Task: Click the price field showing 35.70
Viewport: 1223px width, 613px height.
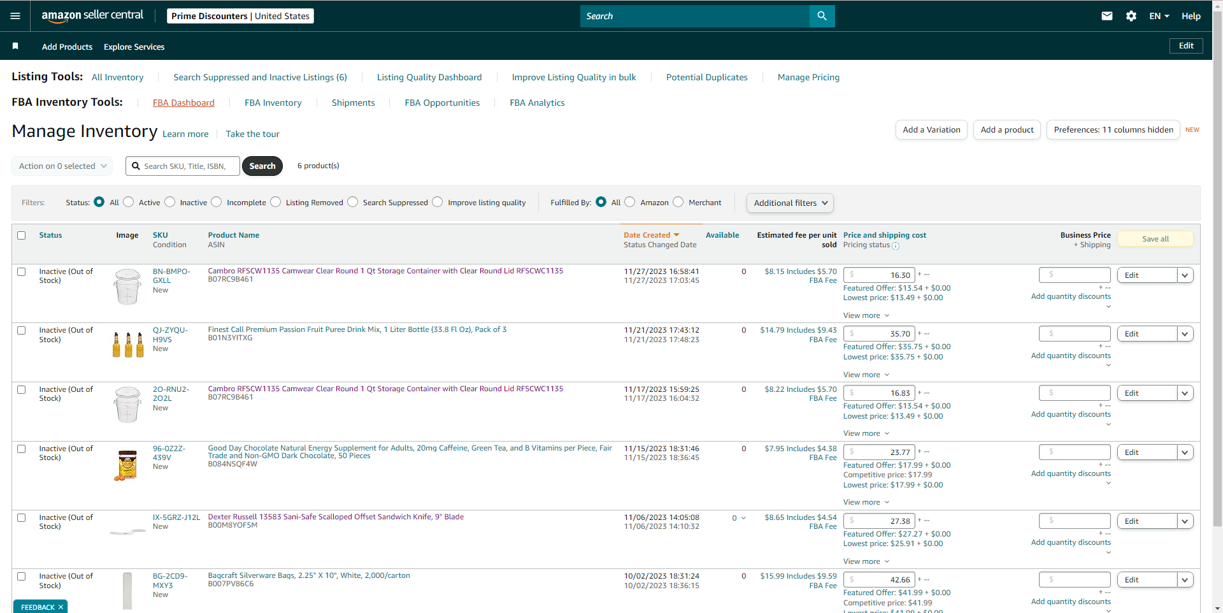Action: point(879,334)
